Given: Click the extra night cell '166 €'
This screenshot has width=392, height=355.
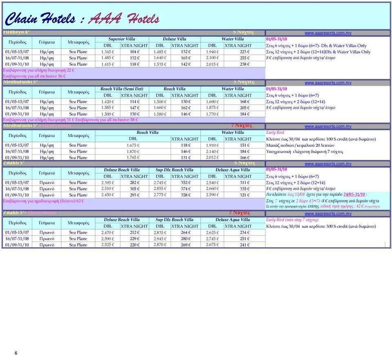Looking at the screenshot, I should coord(245,158).
